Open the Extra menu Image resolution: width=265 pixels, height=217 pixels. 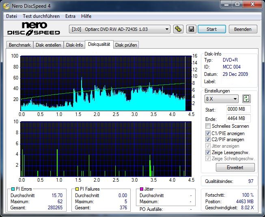[70, 16]
